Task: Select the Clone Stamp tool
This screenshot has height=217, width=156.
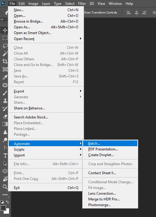Action: 5,101
